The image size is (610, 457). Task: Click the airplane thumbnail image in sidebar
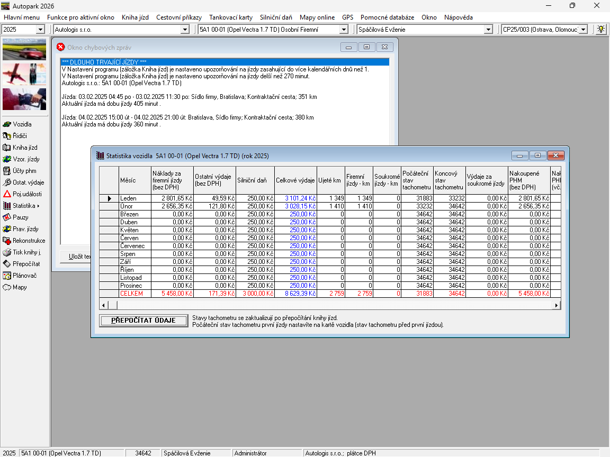[24, 74]
